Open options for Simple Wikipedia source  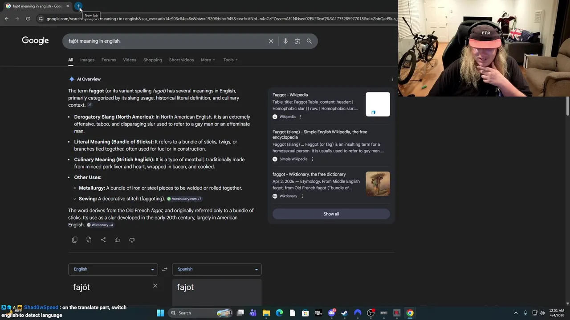coord(312,159)
